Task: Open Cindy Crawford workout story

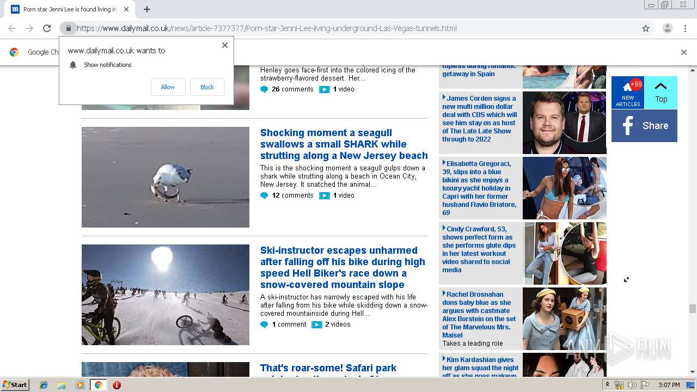Action: 478,249
